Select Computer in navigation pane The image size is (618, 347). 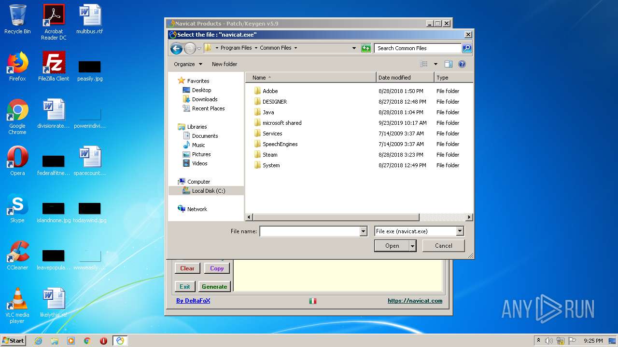[198, 182]
